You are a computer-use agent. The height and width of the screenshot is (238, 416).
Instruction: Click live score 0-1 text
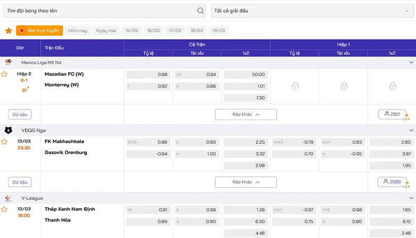tap(24, 80)
